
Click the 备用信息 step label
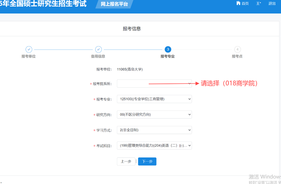(98, 57)
